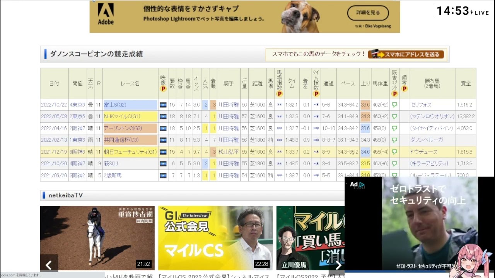Play race video for 2歳新馬 row
The height and width of the screenshot is (278, 495).
click(163, 175)
